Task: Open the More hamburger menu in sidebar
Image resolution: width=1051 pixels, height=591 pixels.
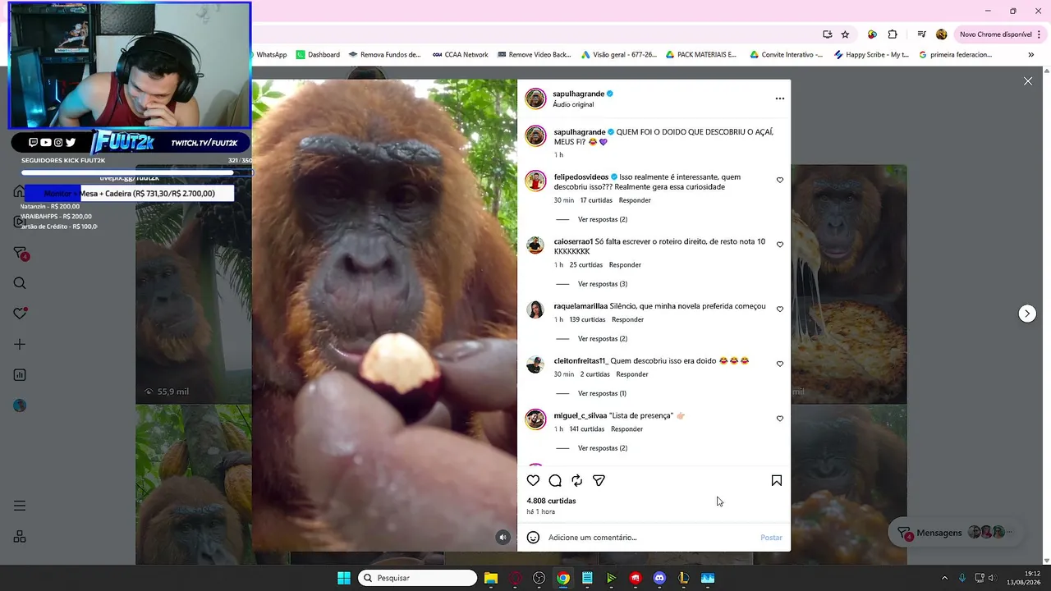Action: pyautogui.click(x=20, y=506)
